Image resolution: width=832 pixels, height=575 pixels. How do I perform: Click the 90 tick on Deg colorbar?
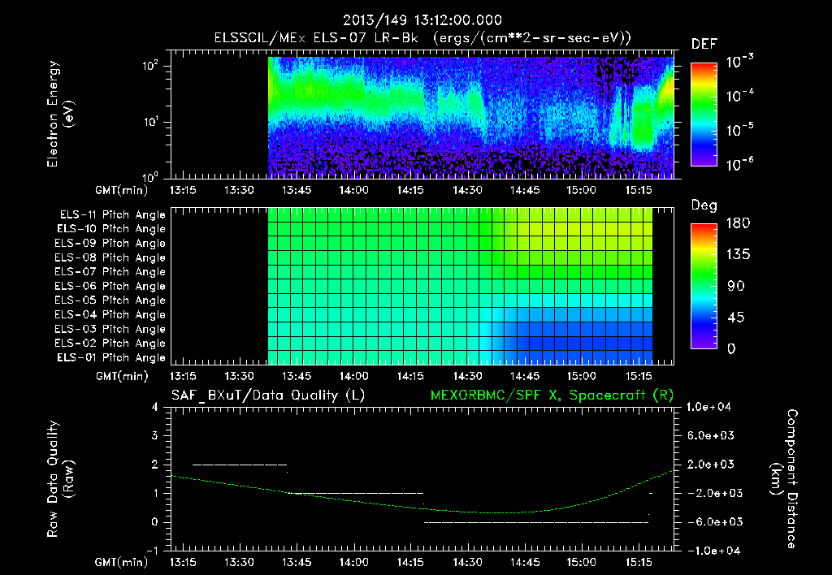736,287
